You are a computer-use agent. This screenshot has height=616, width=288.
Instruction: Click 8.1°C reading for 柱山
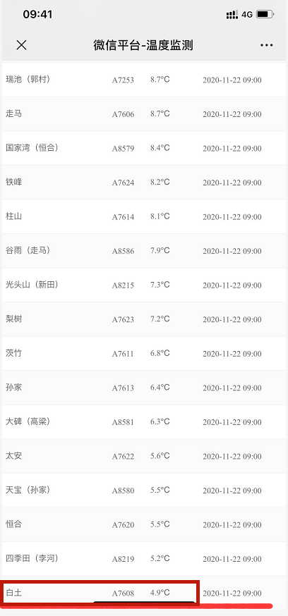[160, 216]
